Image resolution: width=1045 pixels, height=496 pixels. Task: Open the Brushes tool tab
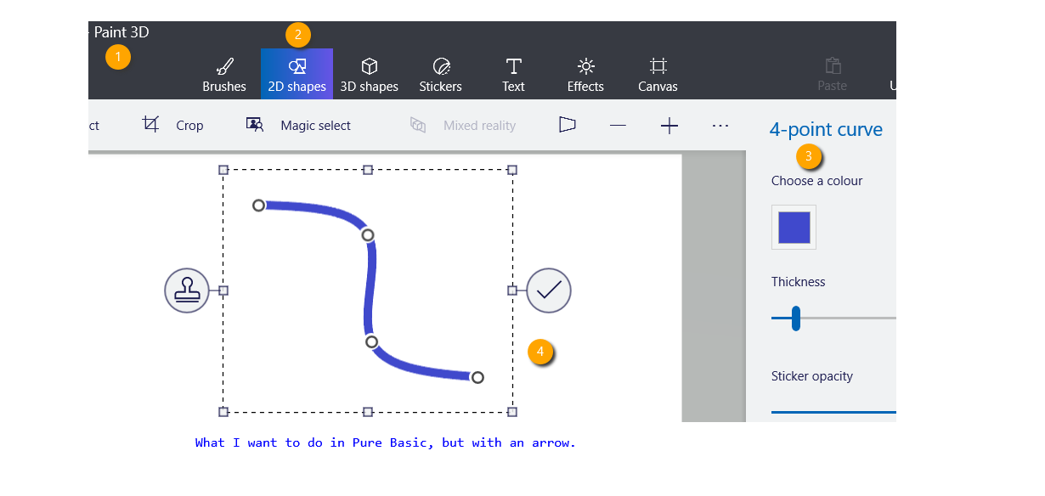tap(224, 74)
